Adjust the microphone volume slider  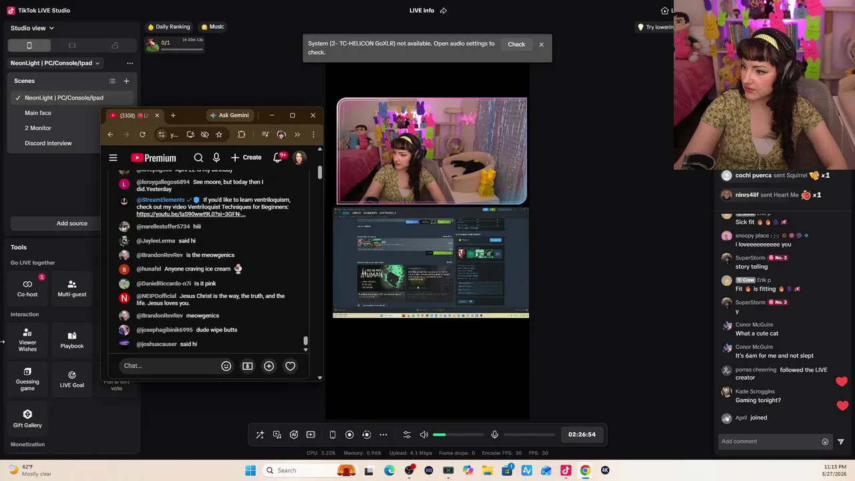point(529,434)
